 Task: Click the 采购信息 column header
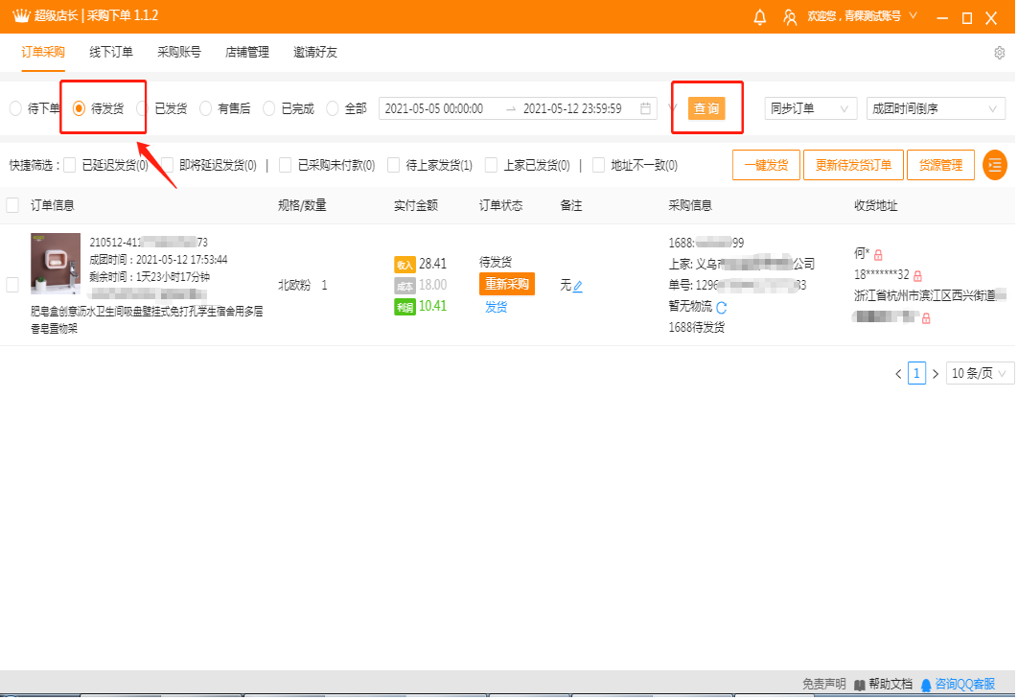point(690,205)
